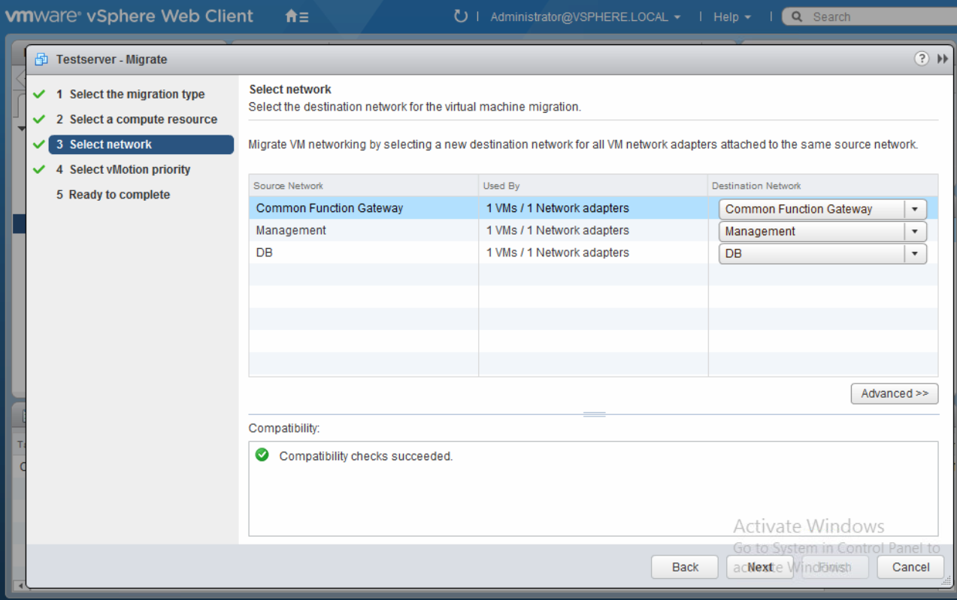
Task: Open Common Function Gateway destination dropdown
Action: point(914,209)
